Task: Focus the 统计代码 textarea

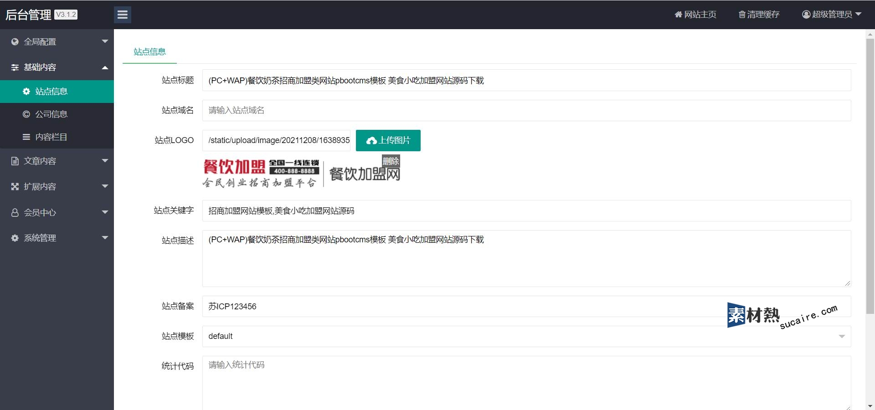Action: (526, 383)
